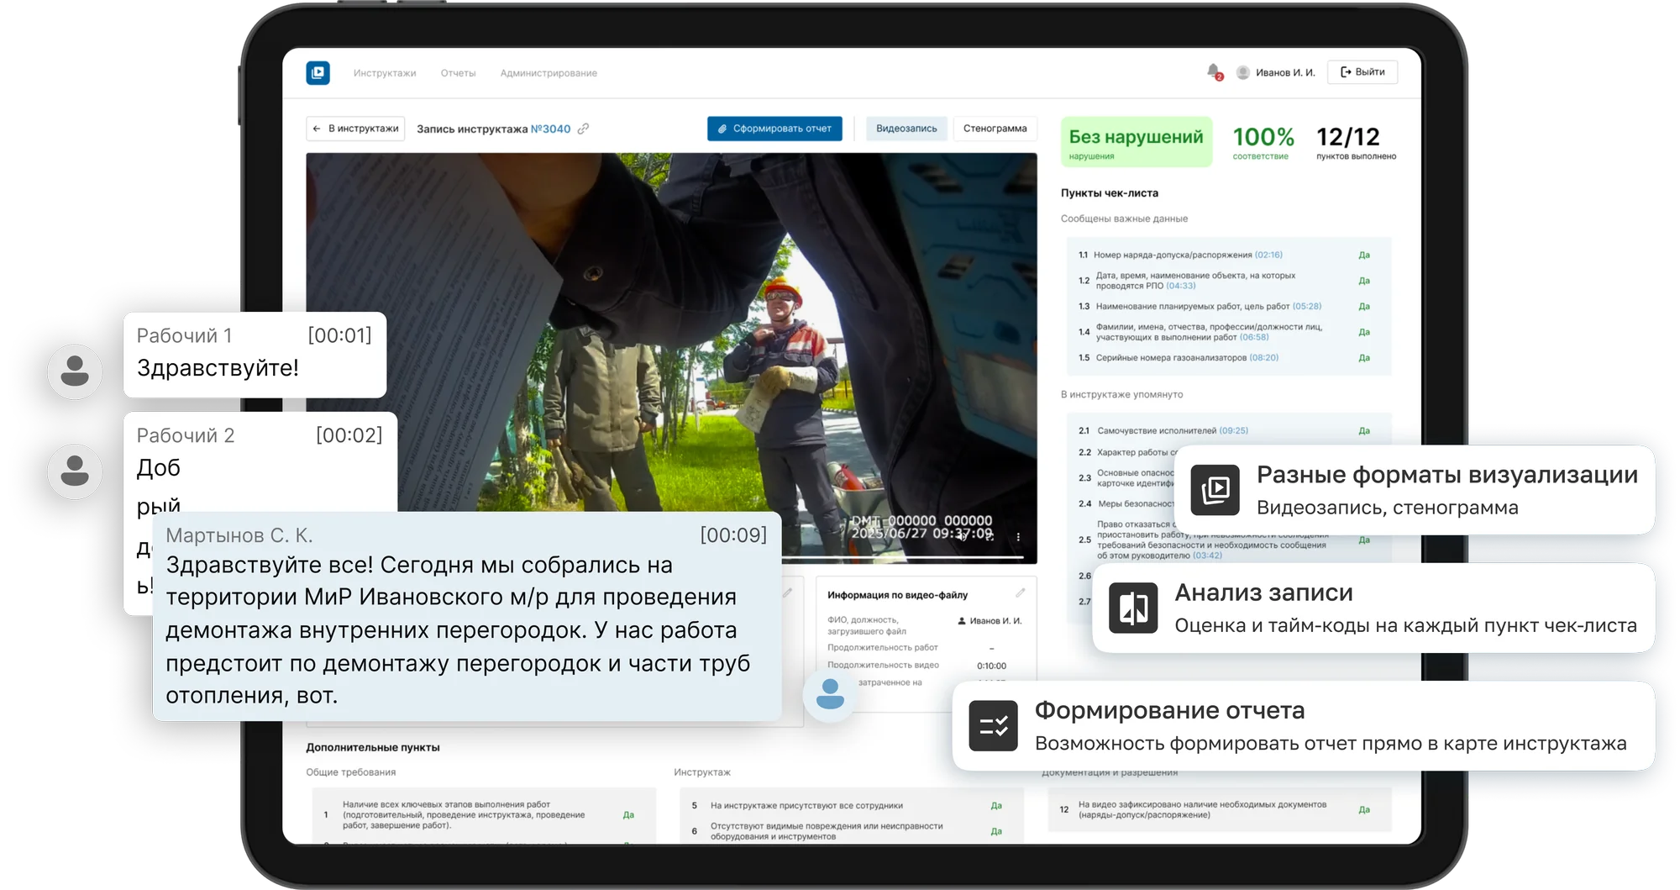Jump to timecode (09:25)

click(x=1234, y=430)
